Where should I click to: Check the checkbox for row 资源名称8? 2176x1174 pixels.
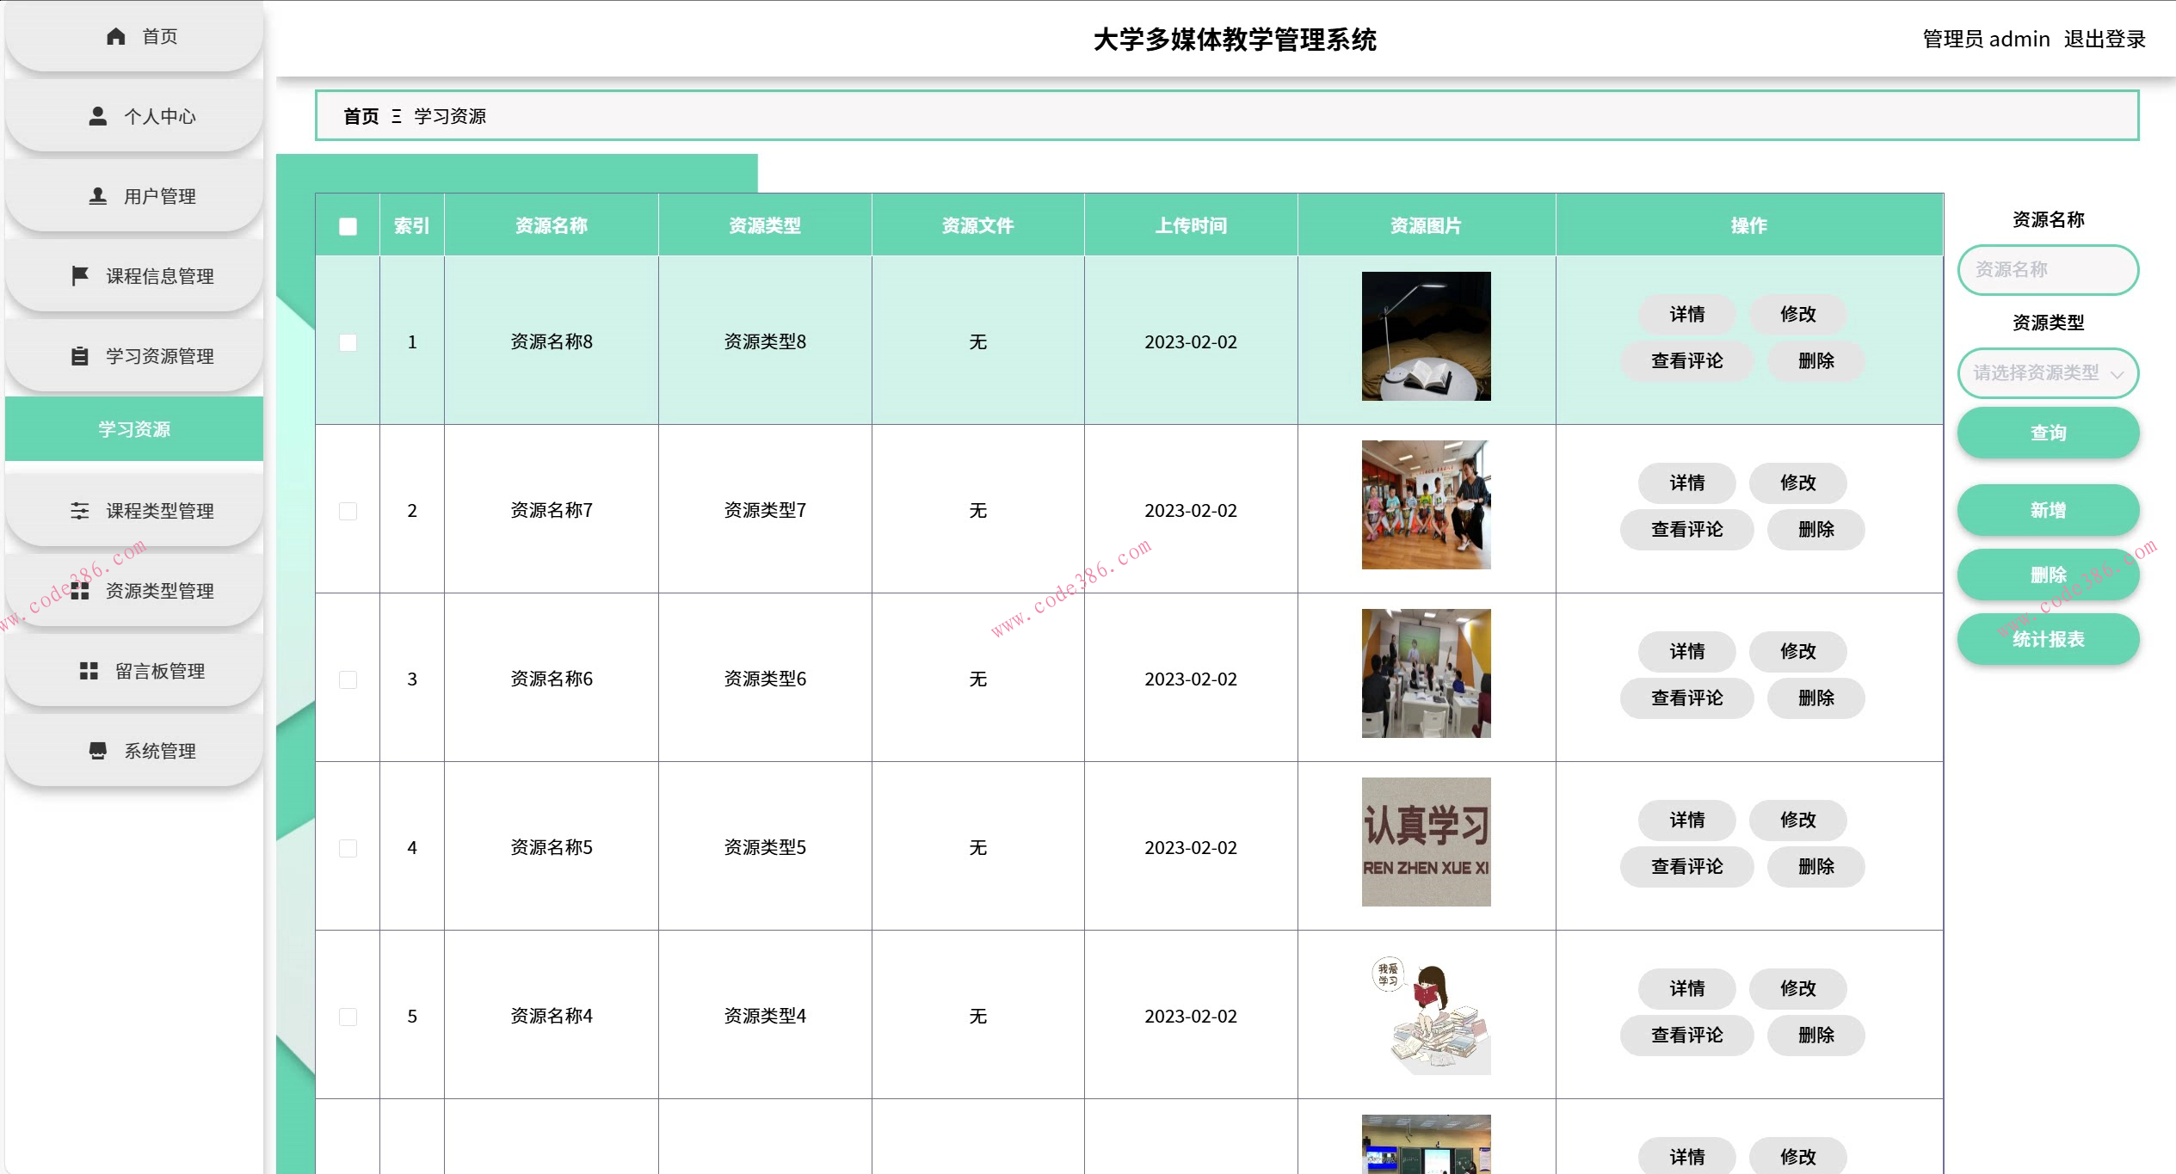(x=348, y=342)
